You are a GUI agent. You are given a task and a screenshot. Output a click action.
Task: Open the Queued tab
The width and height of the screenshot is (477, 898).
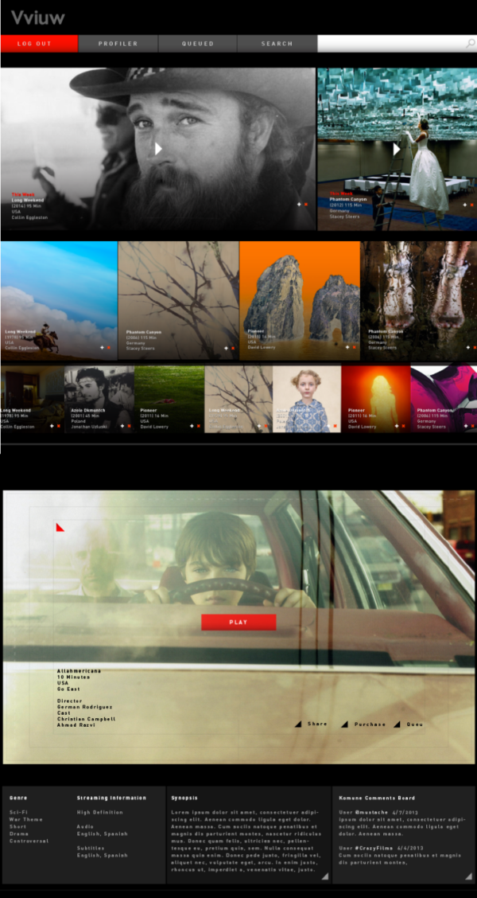click(197, 44)
